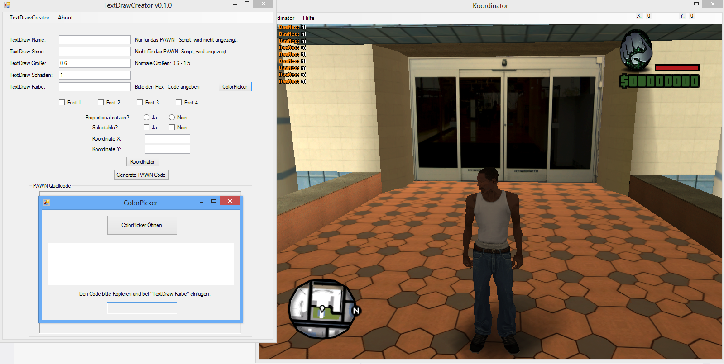Click the TextDrawCreator app icon in title bar

coord(7,5)
